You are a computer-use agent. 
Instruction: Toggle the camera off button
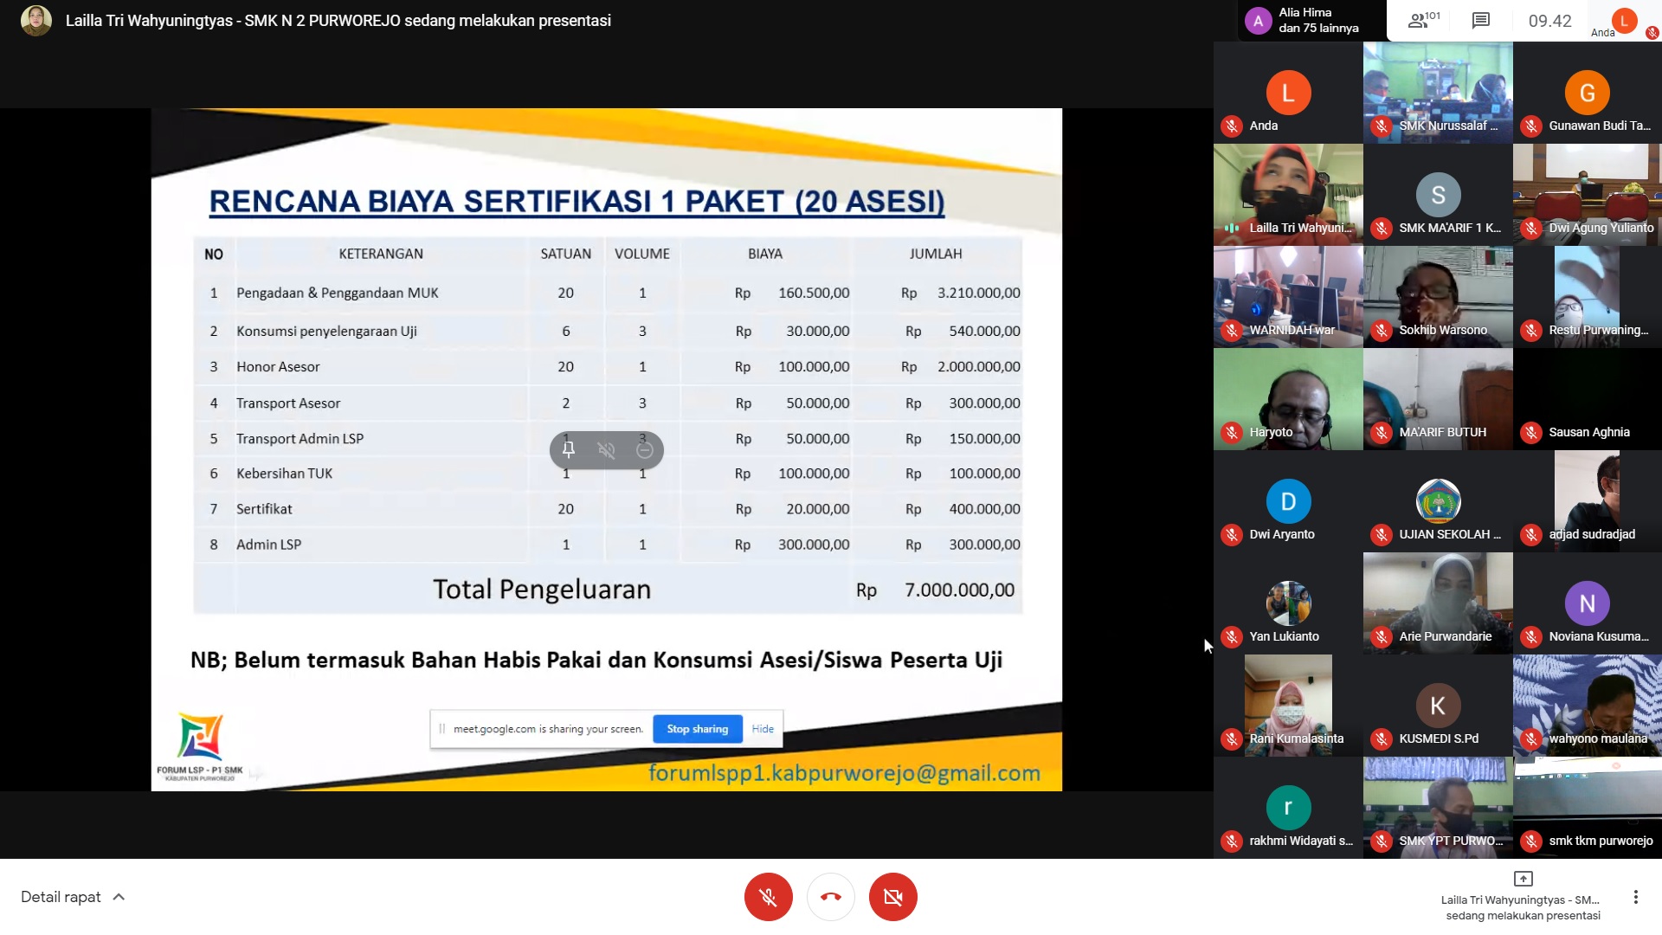point(893,897)
